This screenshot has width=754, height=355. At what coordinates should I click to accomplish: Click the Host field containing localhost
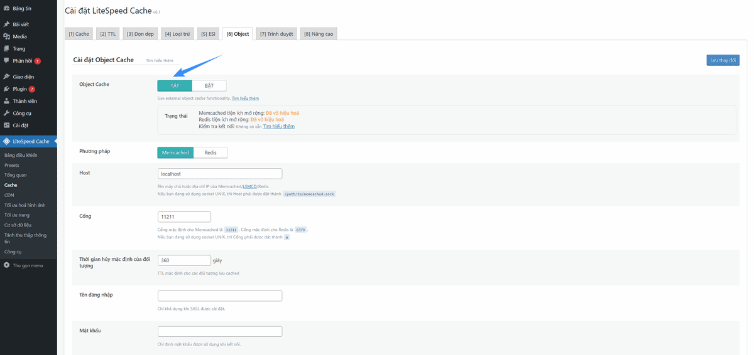pos(220,174)
